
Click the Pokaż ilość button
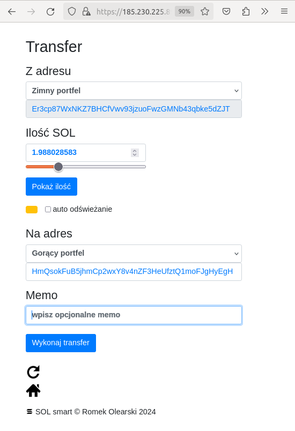(51, 187)
